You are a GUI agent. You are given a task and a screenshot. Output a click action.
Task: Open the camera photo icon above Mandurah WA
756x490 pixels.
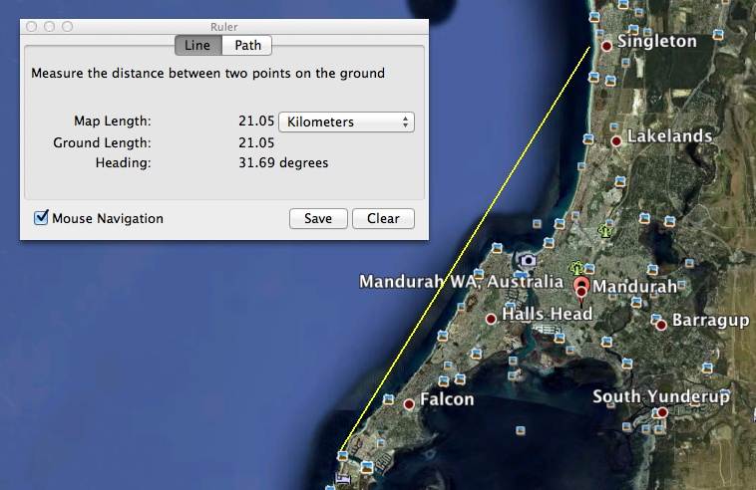pyautogui.click(x=528, y=261)
